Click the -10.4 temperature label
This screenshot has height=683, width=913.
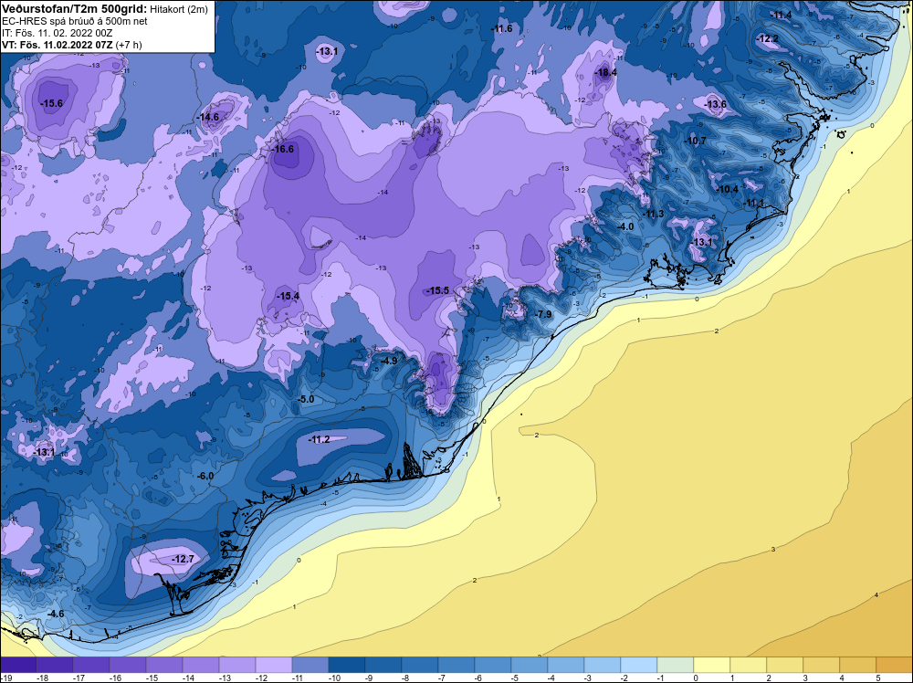tap(727, 189)
